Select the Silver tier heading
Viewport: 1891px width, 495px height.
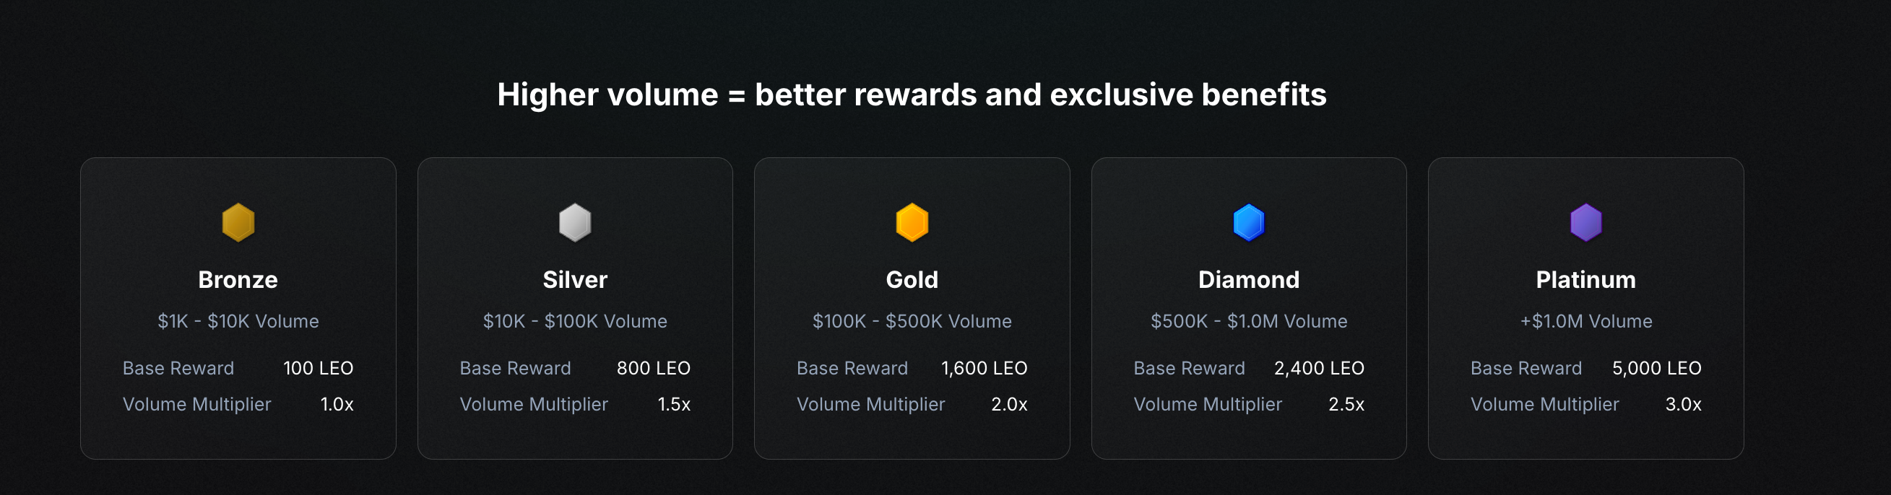click(x=575, y=279)
